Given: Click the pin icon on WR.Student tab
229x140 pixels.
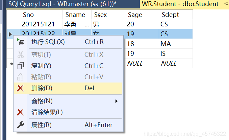Looking at the screenshot, I should point(227,4).
